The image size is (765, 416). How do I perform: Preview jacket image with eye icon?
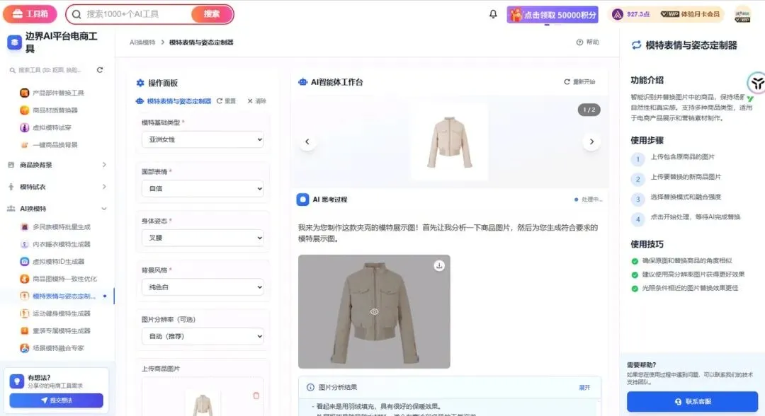[x=374, y=312]
